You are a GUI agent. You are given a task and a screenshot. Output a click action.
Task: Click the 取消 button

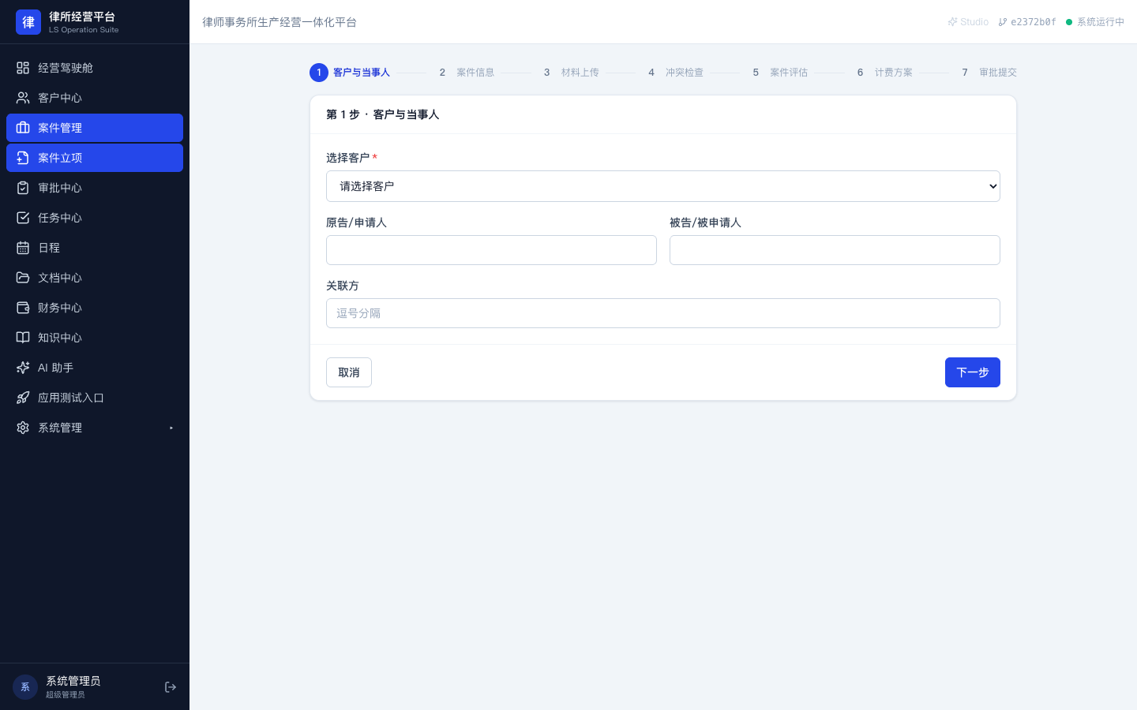349,372
